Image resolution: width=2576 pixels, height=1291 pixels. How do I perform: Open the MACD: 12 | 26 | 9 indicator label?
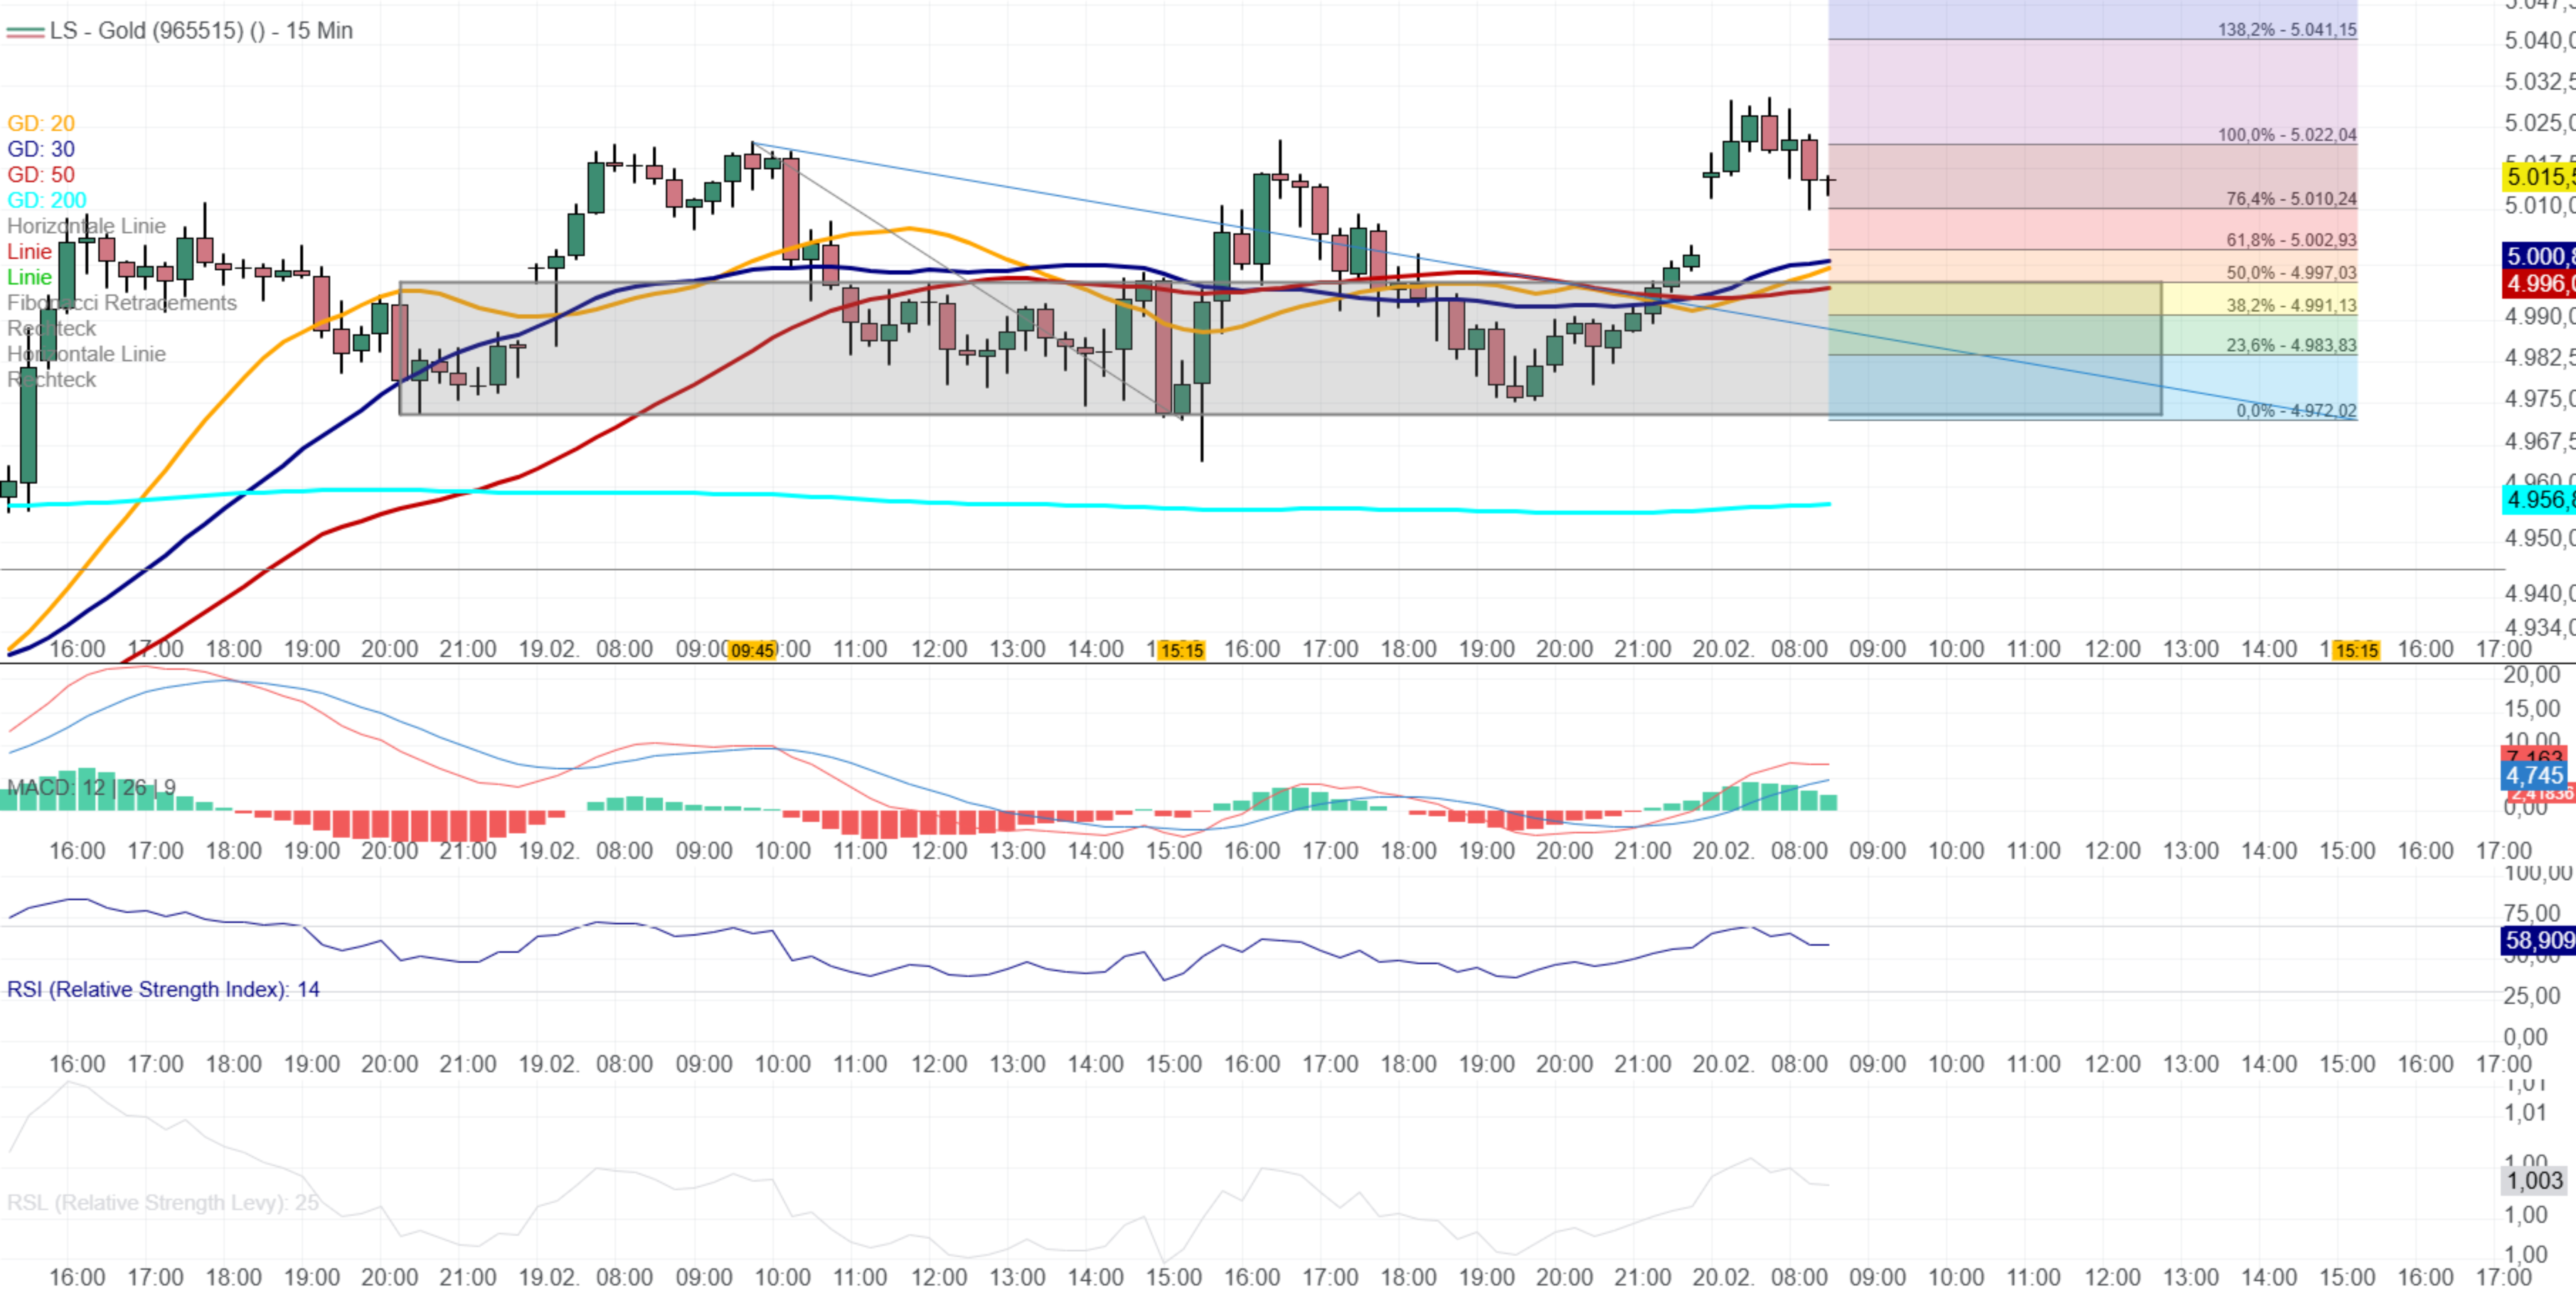tap(91, 788)
